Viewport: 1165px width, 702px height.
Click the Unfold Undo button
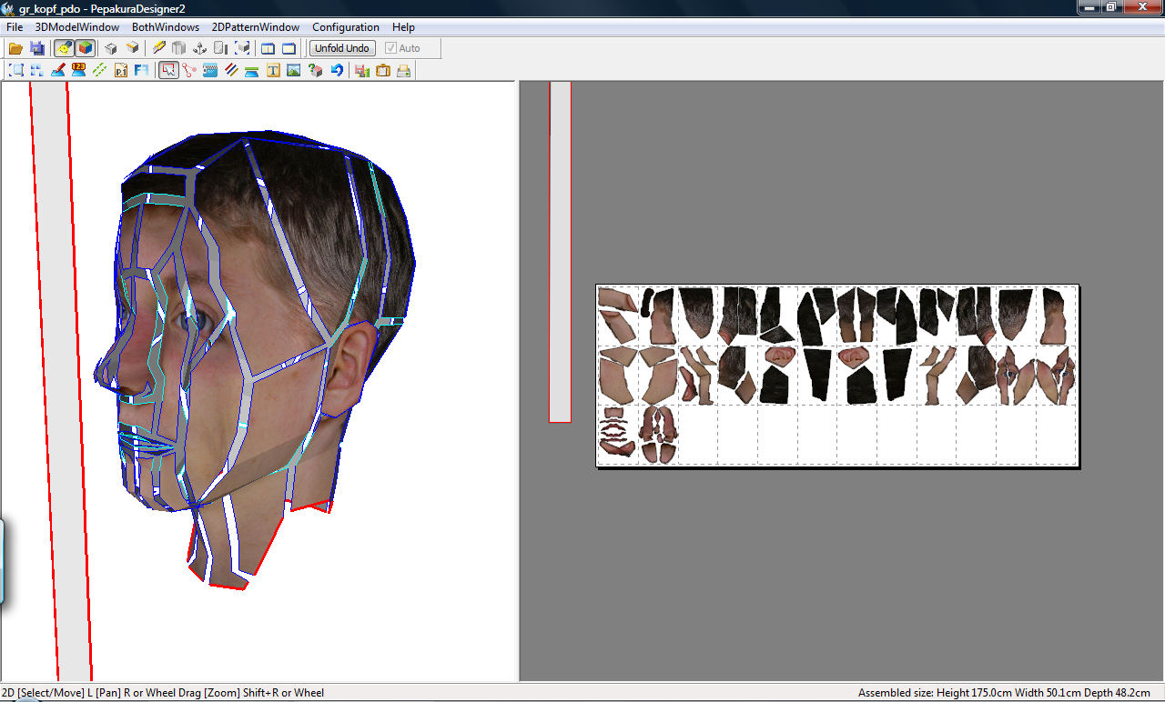[342, 48]
